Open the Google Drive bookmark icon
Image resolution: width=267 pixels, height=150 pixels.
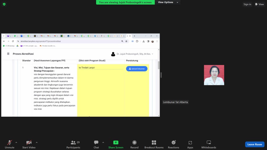17,46
